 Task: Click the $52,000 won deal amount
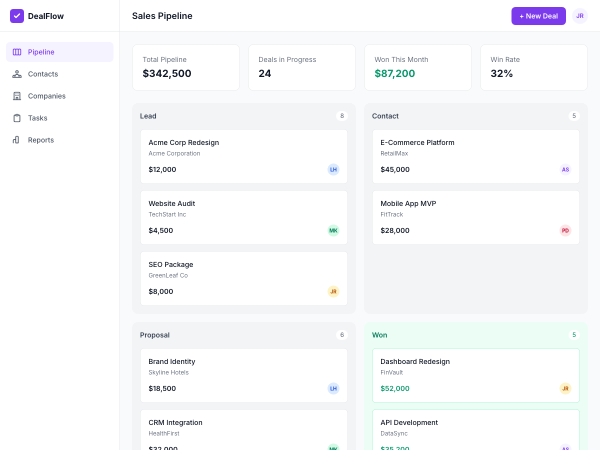point(395,388)
